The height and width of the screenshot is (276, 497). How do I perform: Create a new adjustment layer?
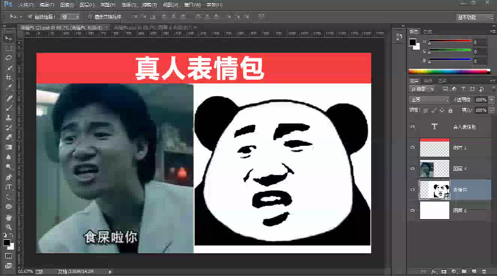click(x=454, y=271)
